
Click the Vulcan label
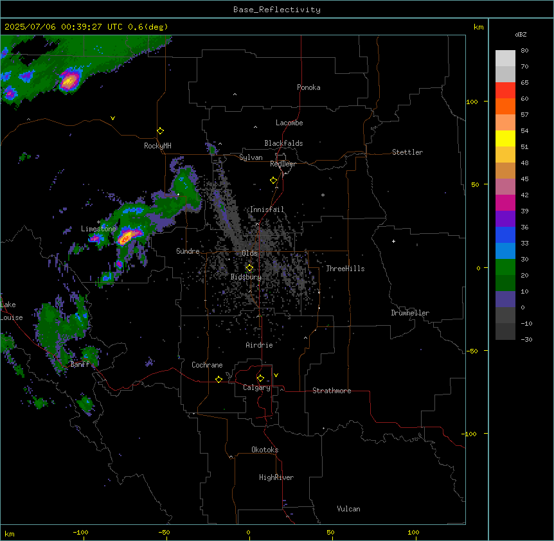point(348,509)
